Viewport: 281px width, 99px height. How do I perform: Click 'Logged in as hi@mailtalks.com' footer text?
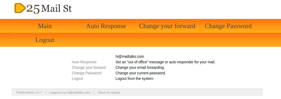coord(69,92)
